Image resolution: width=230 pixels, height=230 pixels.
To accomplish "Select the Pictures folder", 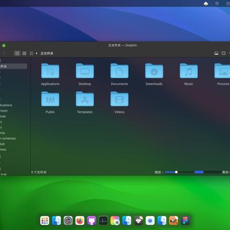I will click(x=223, y=74).
